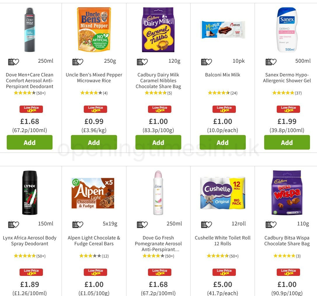Open the Cadbury Dairy Milk Caramel Nibbles product page
The height and width of the screenshot is (296, 317).
pyautogui.click(x=158, y=80)
